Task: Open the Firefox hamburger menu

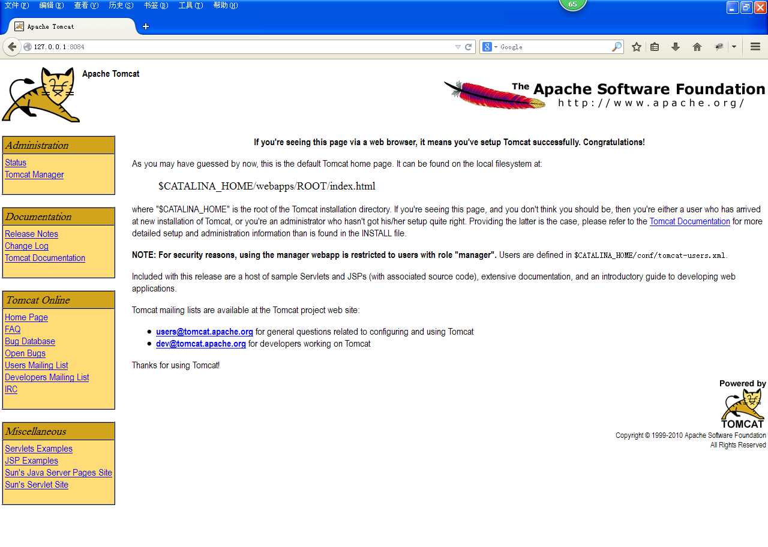Action: 755,46
